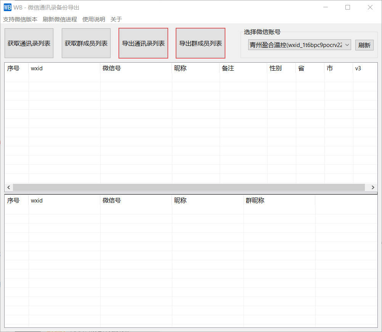Open the 支持微信版本 menu
Image resolution: width=382 pixels, height=332 pixels.
pyautogui.click(x=20, y=19)
